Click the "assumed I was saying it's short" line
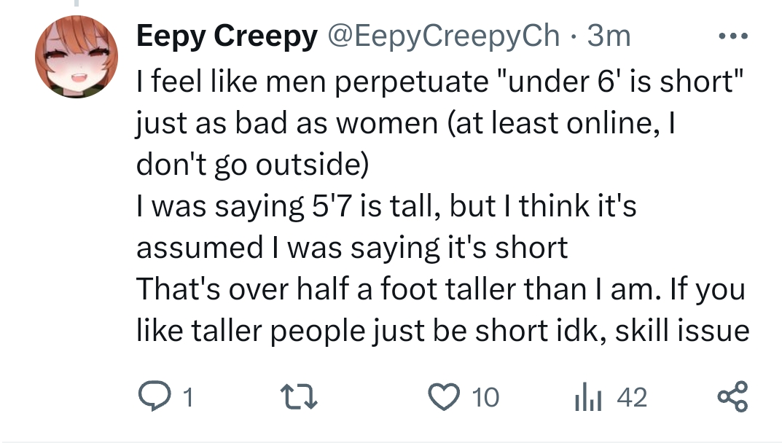This screenshot has height=443, width=782. (352, 248)
